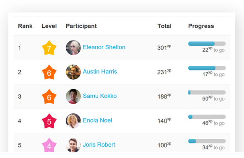
Task: Open the Enola Noel name link
Action: (x=97, y=120)
